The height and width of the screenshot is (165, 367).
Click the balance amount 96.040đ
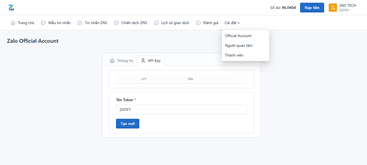click(x=289, y=8)
